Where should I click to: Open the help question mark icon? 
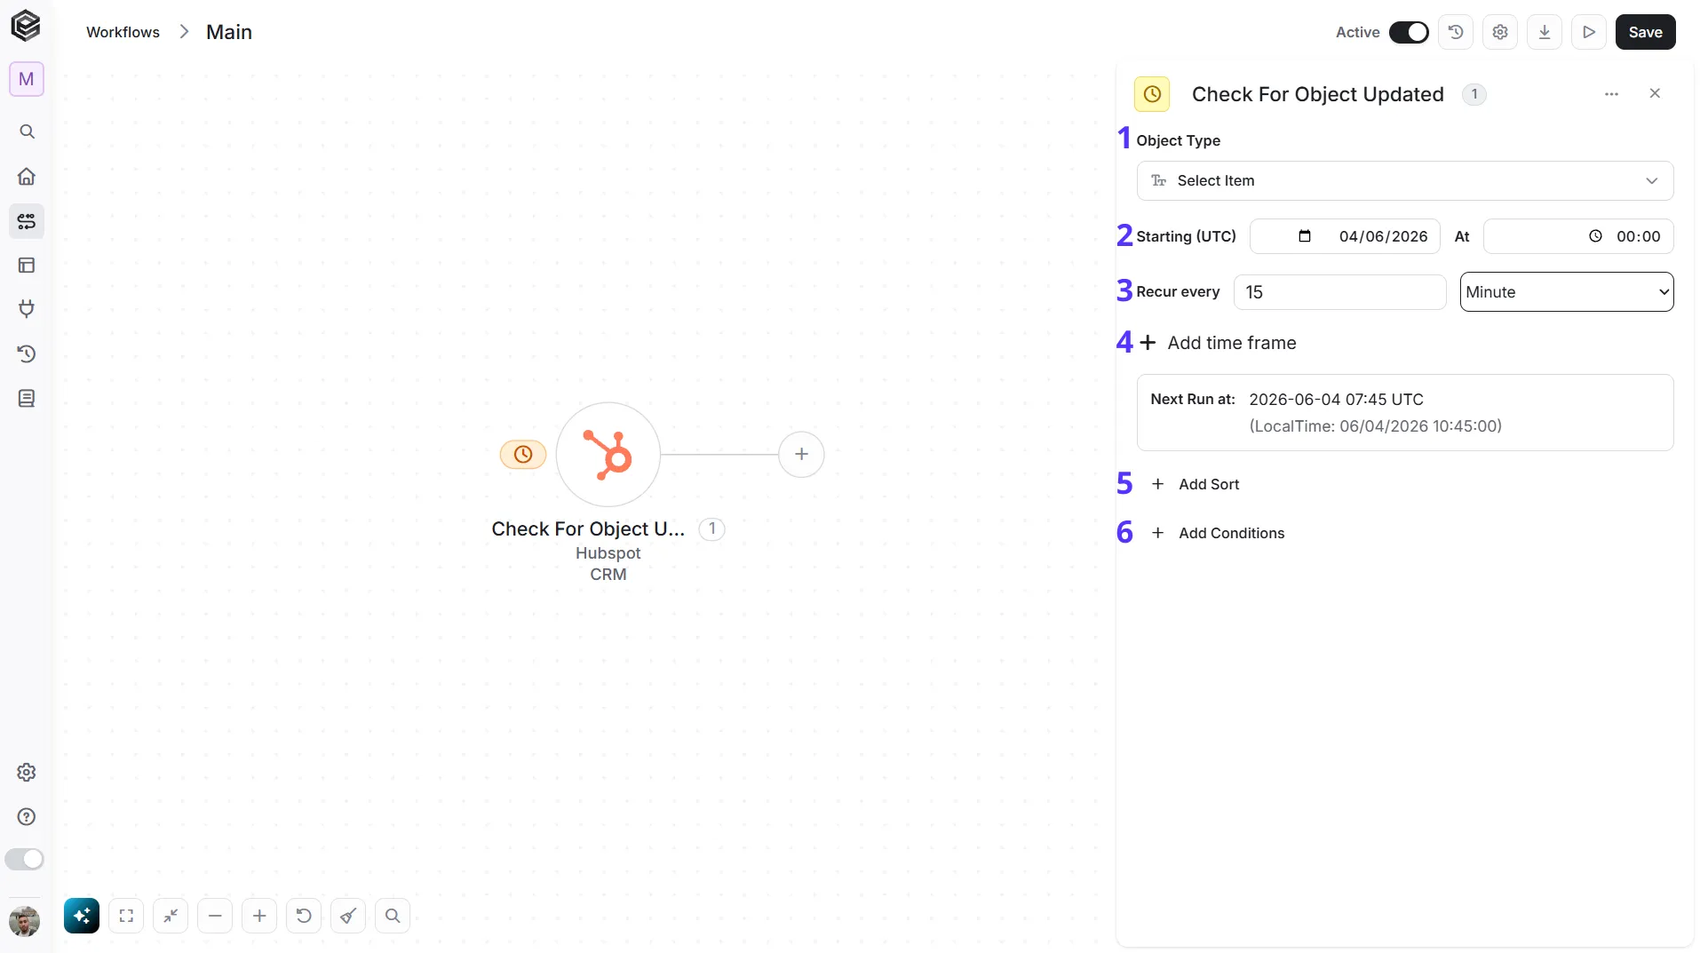(x=27, y=816)
